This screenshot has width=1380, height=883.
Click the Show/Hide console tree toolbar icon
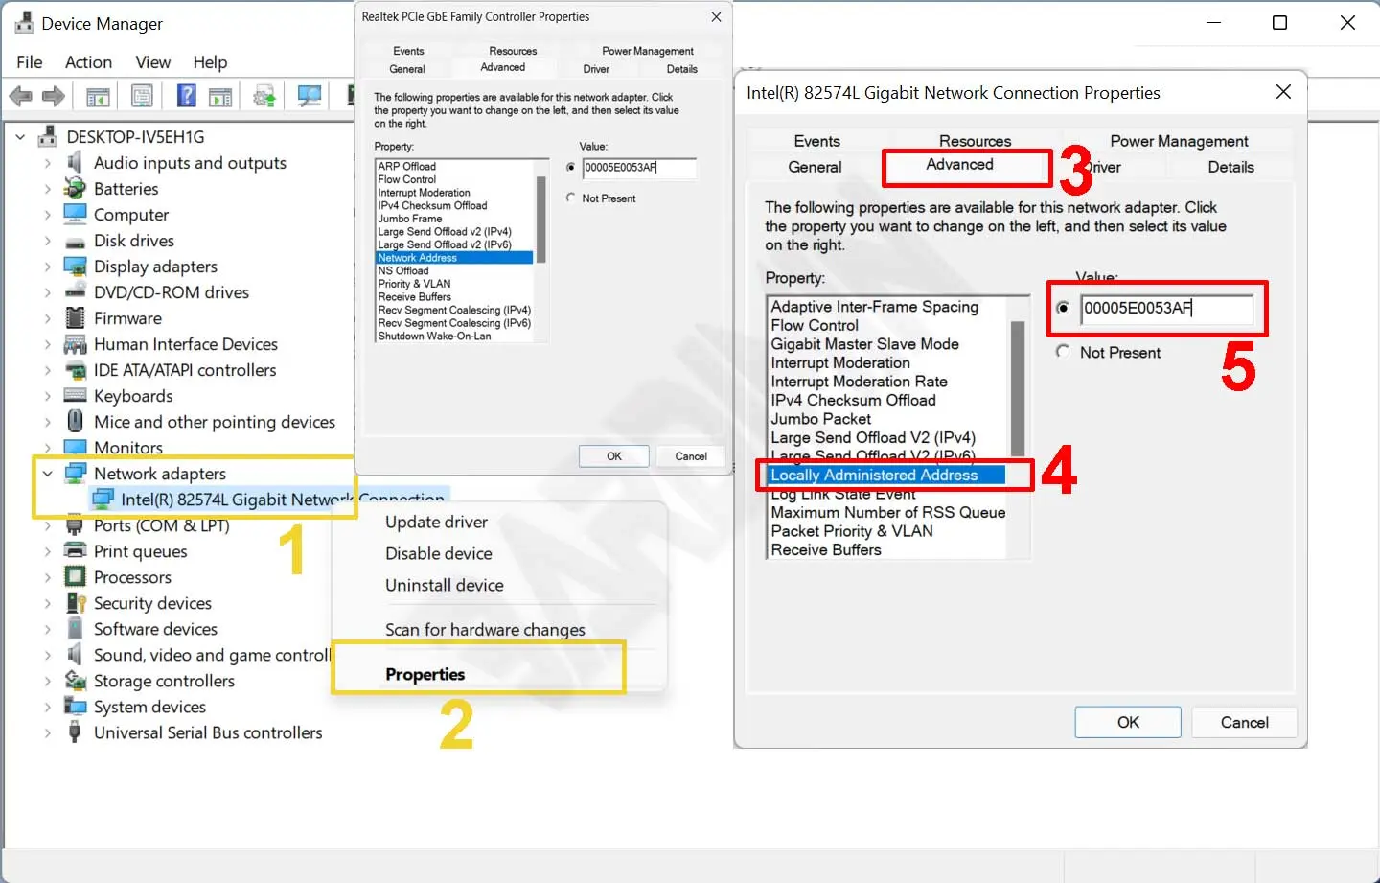[98, 96]
